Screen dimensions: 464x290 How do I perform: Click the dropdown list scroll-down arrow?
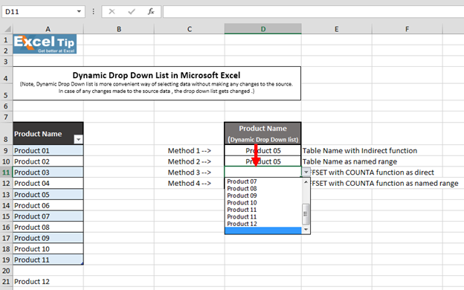tap(306, 230)
